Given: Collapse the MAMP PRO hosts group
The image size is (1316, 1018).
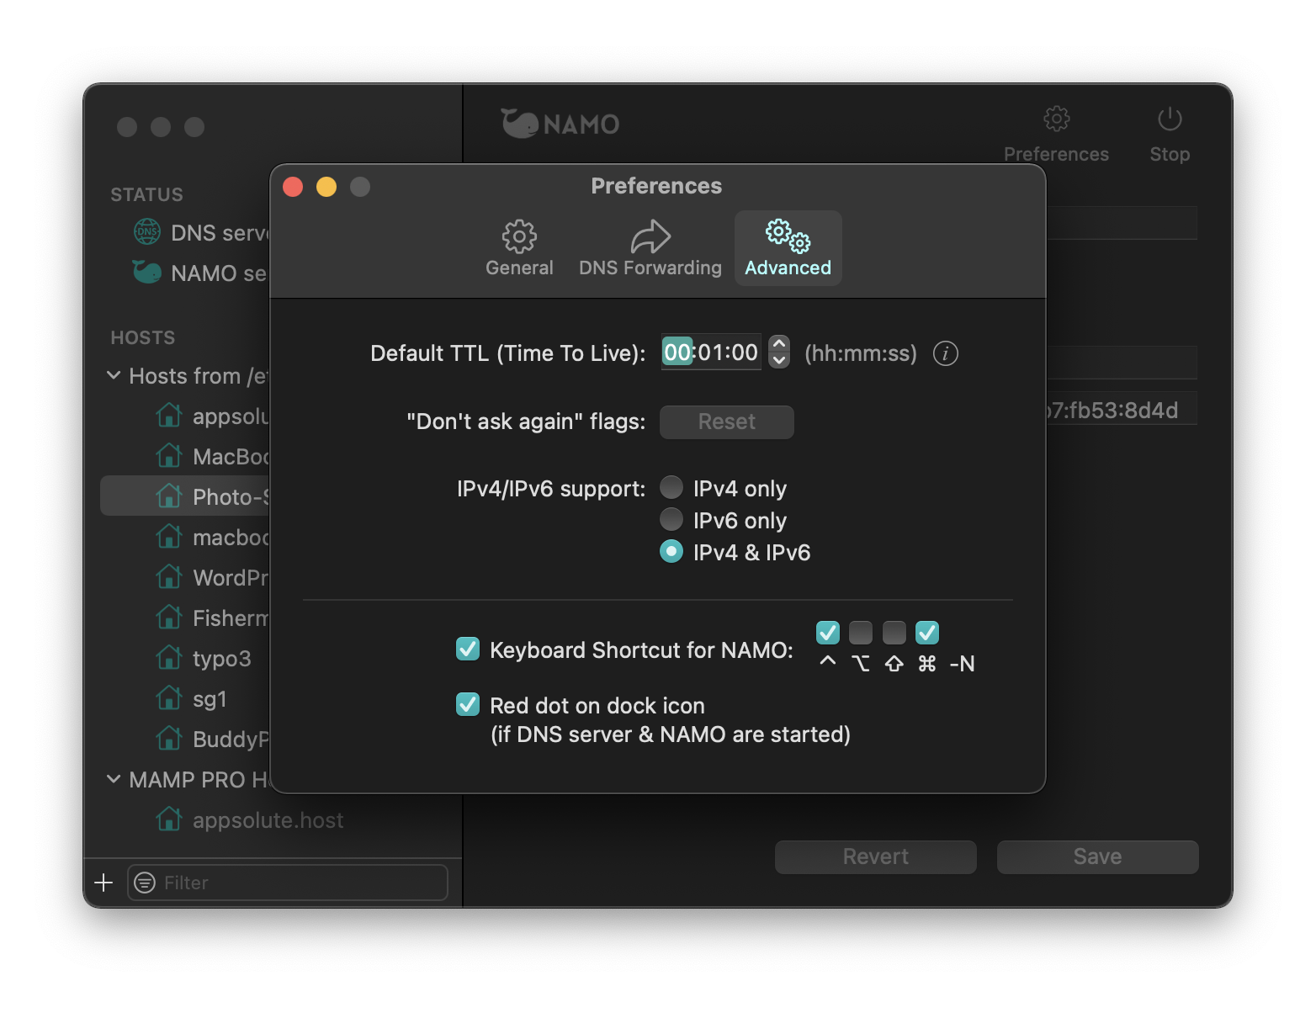Looking at the screenshot, I should 114,779.
